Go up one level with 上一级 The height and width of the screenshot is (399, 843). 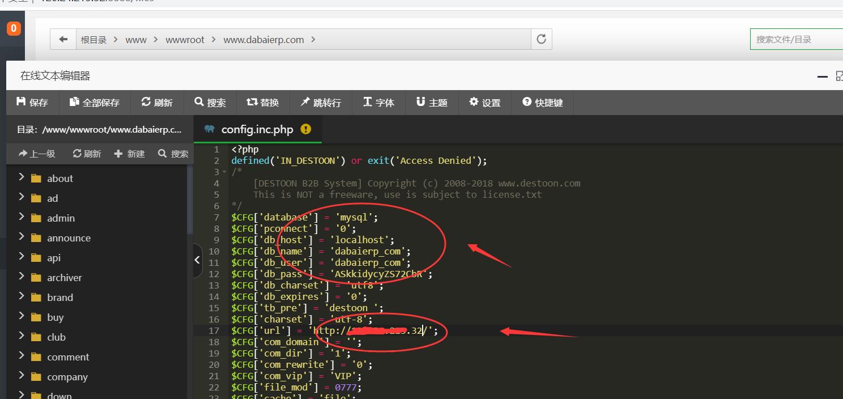[37, 154]
